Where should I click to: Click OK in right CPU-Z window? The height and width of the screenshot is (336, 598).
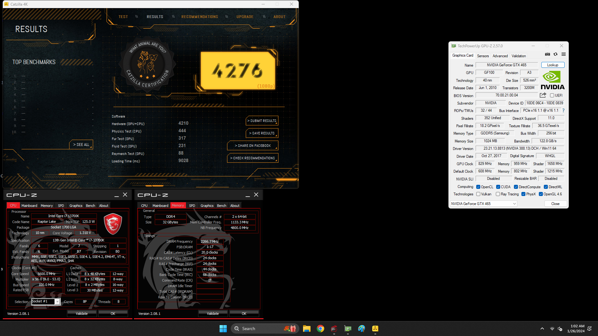click(x=244, y=314)
